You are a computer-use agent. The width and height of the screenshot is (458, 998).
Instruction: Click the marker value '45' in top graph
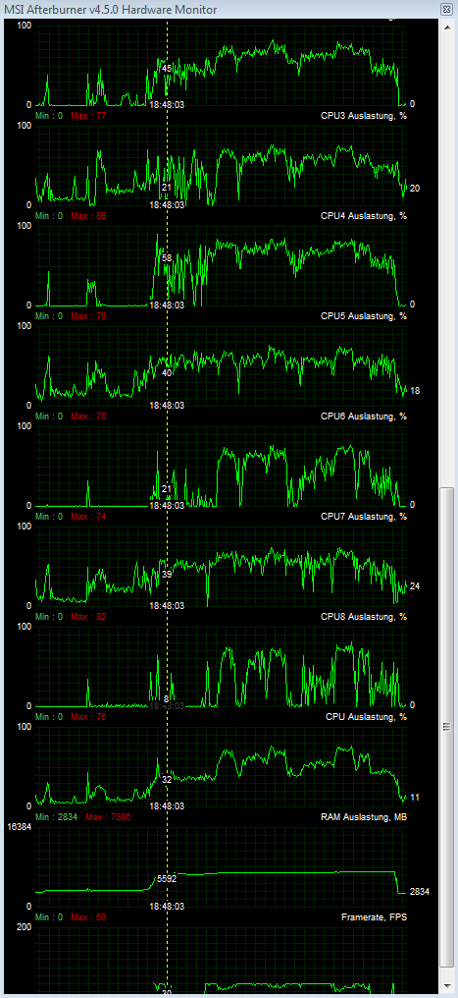tap(167, 68)
